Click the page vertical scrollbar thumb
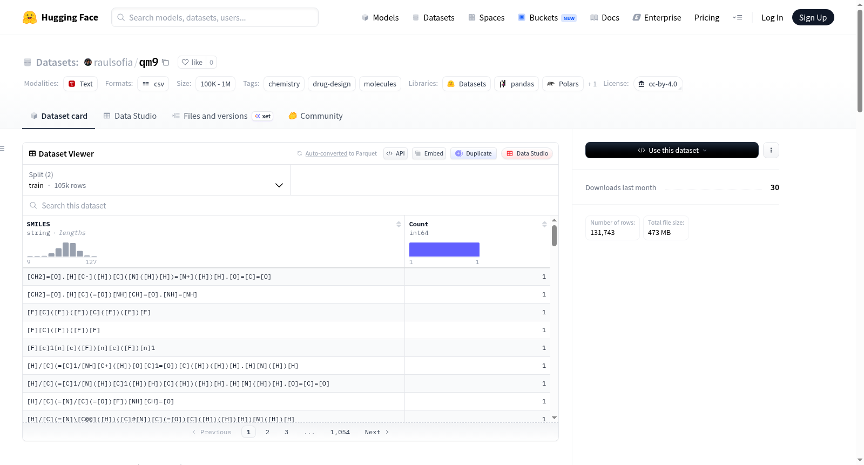The image size is (864, 465). (860, 60)
